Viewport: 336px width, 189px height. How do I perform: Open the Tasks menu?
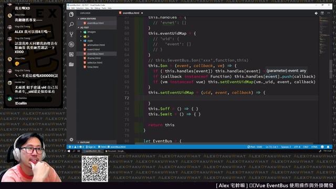coord(104,8)
